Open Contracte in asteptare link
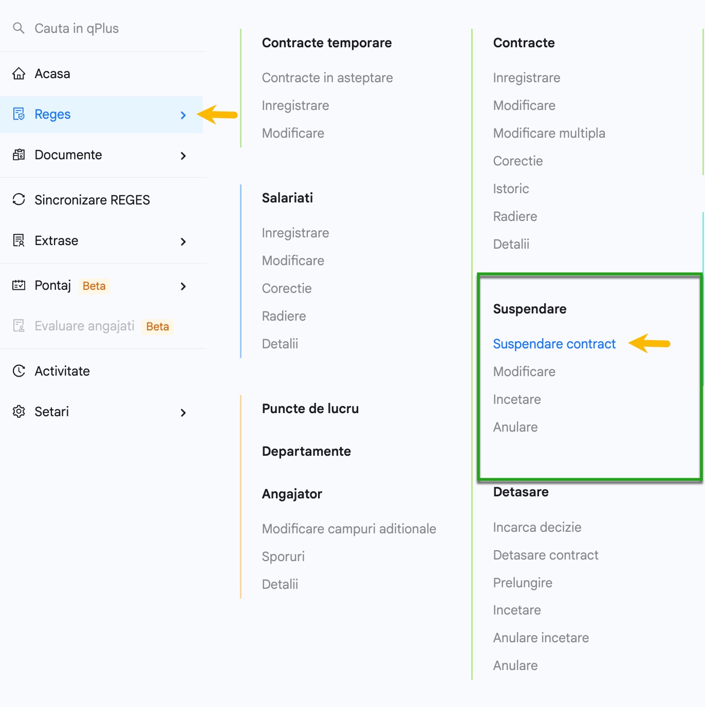This screenshot has height=707, width=705. [x=327, y=78]
